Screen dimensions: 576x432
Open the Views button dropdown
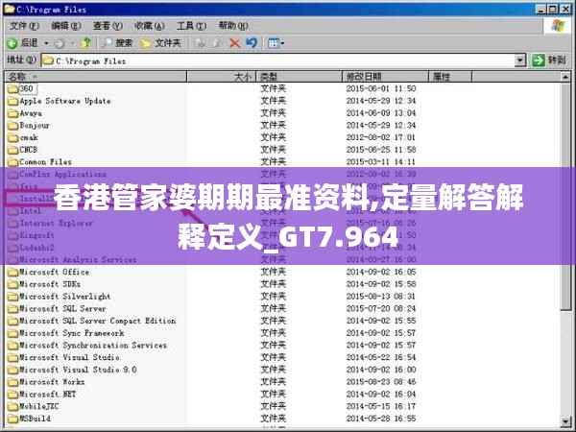[276, 43]
